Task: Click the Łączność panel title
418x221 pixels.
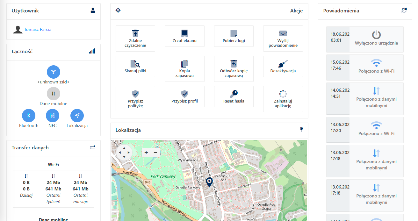Action: [x=22, y=51]
